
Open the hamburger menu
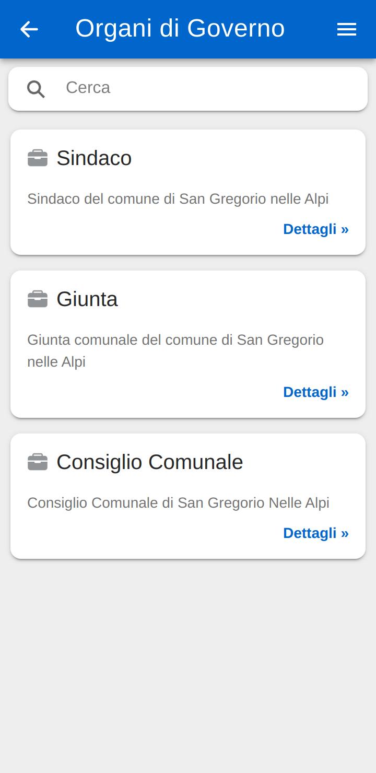pos(347,29)
